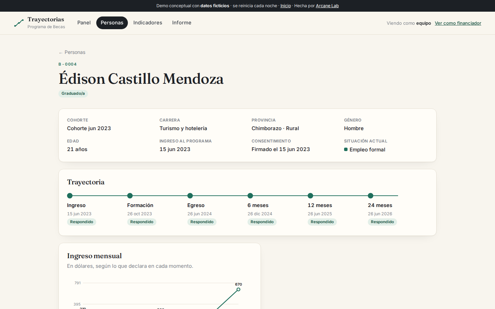This screenshot has height=309, width=495.
Task: Follow the Inicio link in top banner
Action: [286, 6]
